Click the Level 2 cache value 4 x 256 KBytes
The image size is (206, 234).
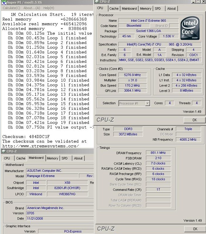(x=187, y=85)
